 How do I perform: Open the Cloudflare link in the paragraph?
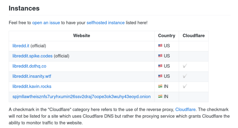pos(185,109)
